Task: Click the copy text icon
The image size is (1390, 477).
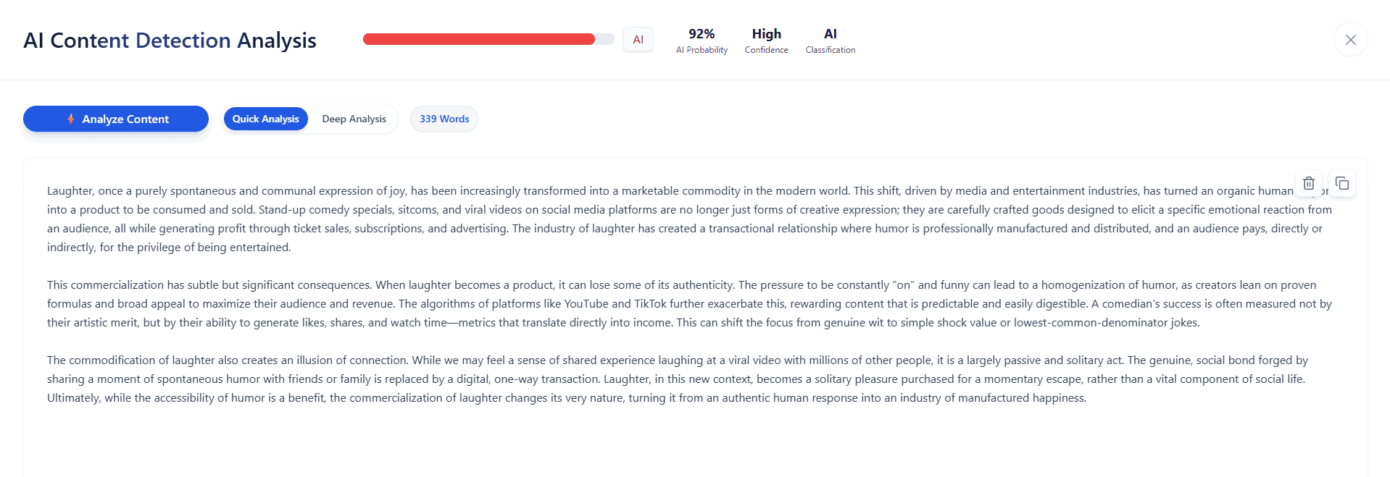Action: click(x=1342, y=184)
